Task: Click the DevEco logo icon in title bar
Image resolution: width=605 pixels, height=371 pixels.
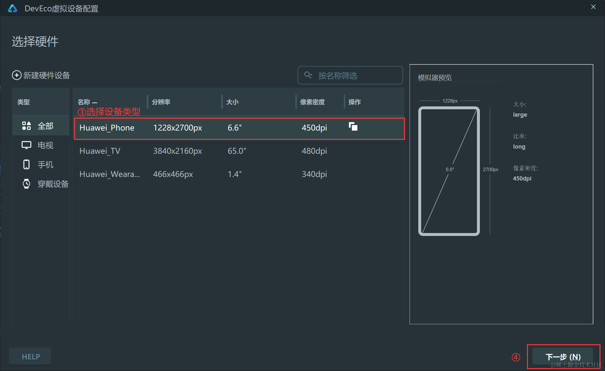Action: click(x=13, y=8)
